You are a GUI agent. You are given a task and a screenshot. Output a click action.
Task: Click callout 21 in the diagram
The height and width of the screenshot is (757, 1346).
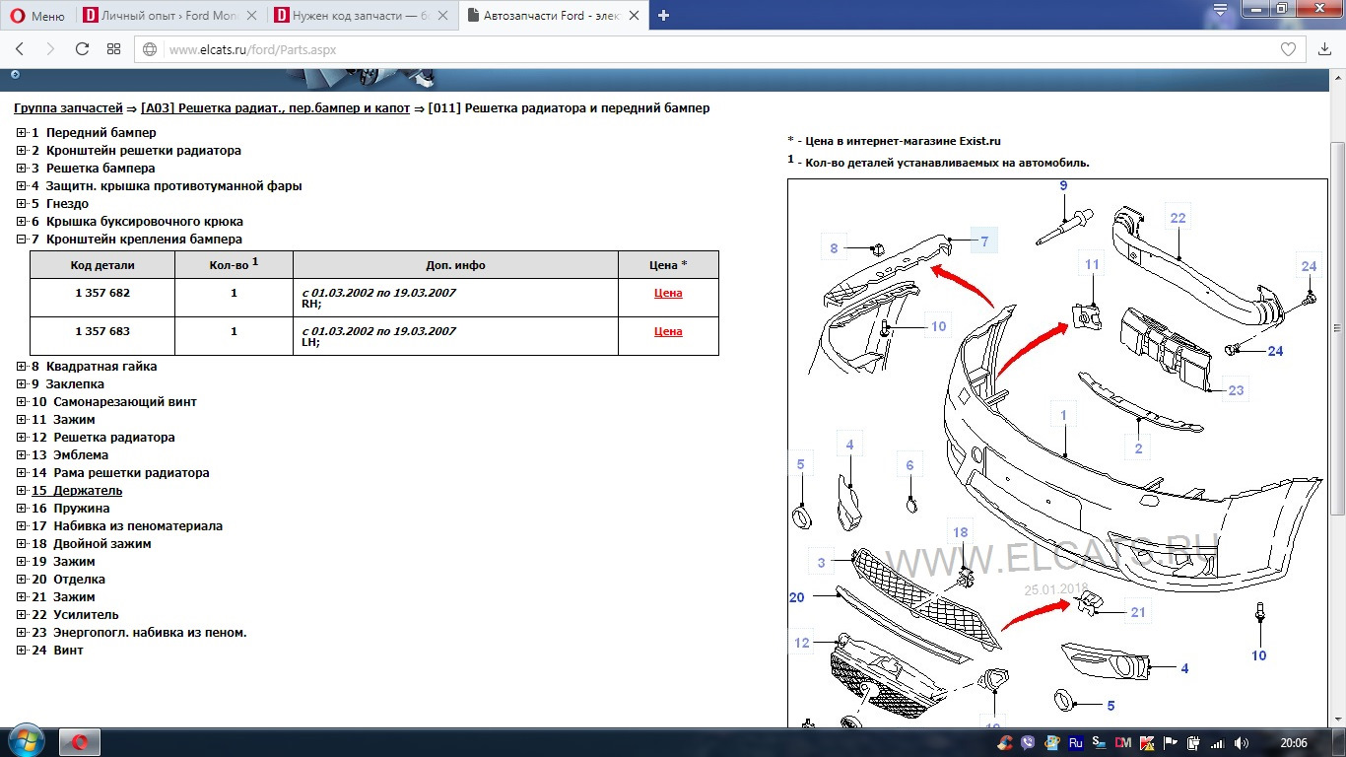click(1138, 612)
